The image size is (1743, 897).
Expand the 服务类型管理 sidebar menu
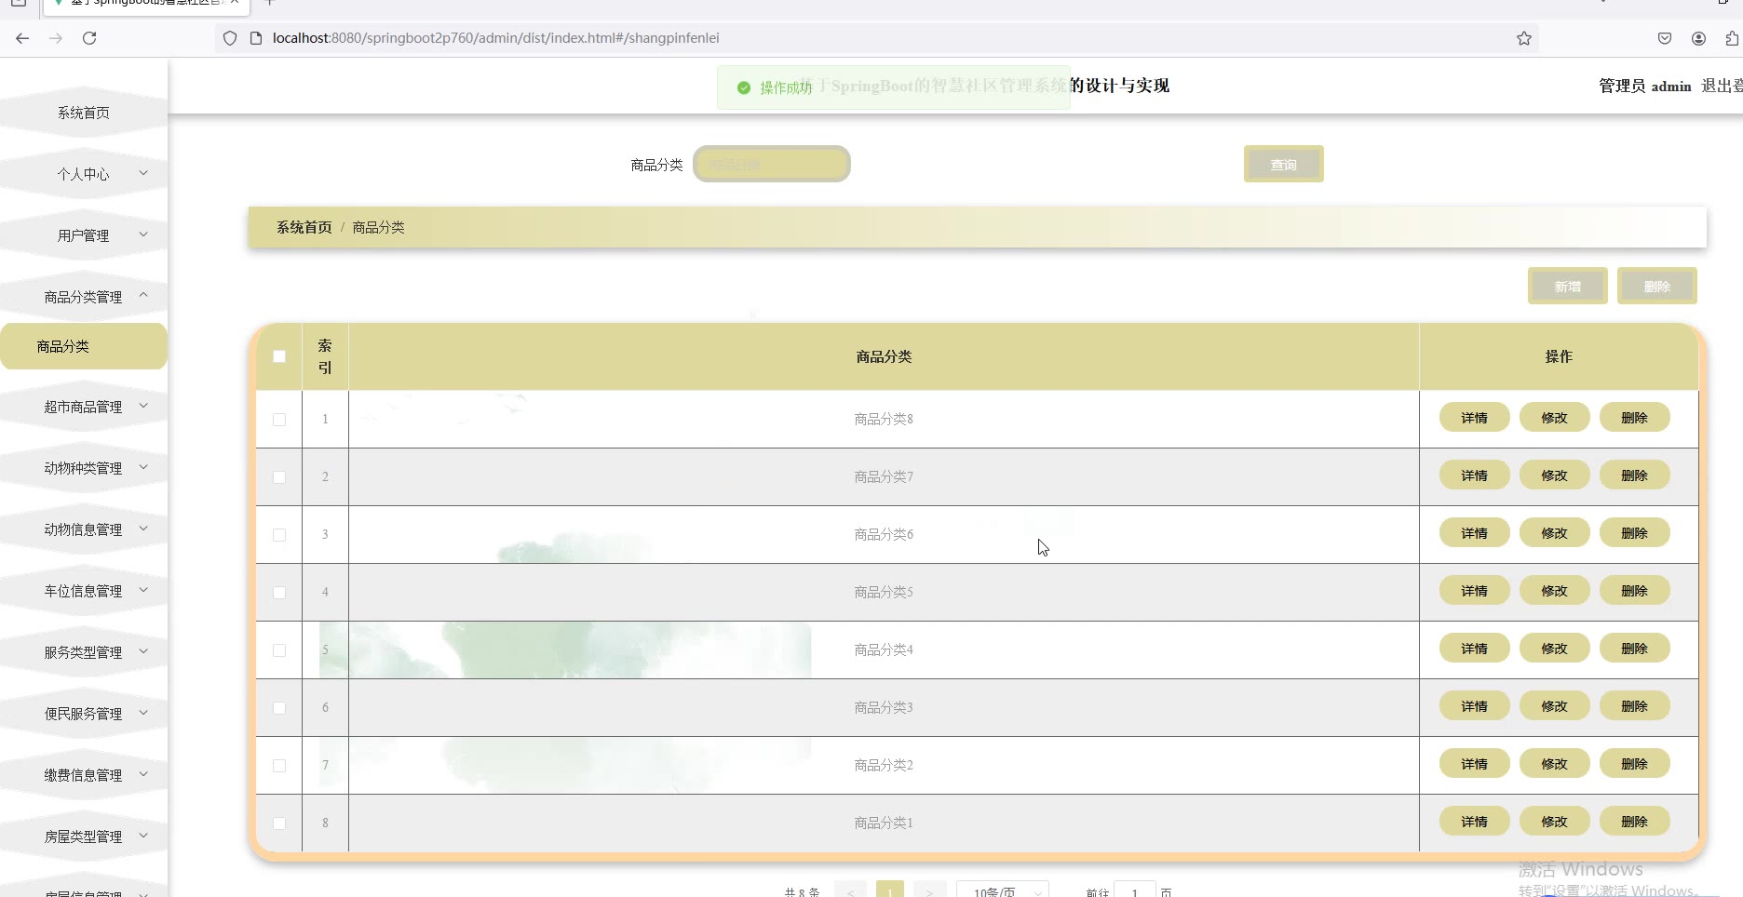84,652
